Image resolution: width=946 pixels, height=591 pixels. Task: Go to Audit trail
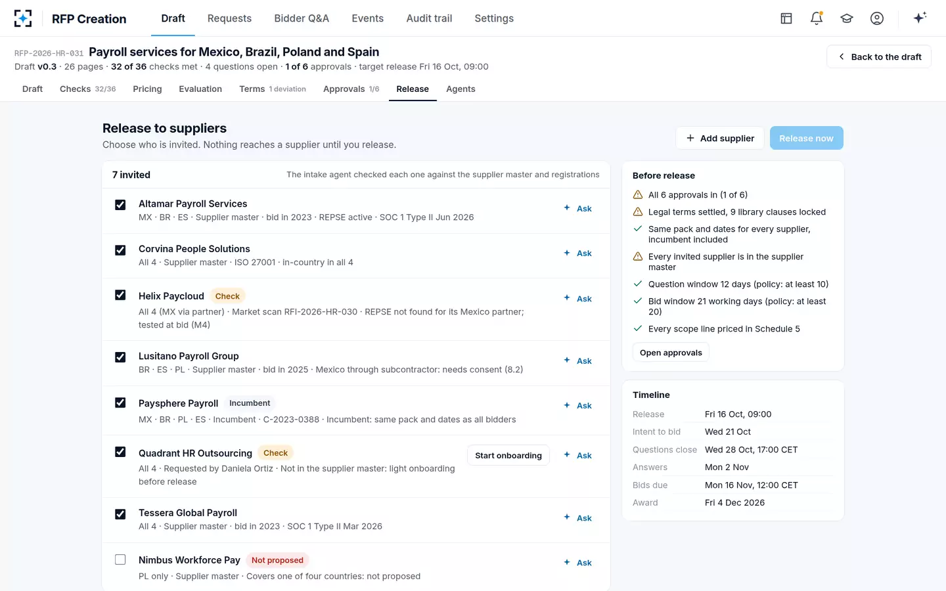429,18
